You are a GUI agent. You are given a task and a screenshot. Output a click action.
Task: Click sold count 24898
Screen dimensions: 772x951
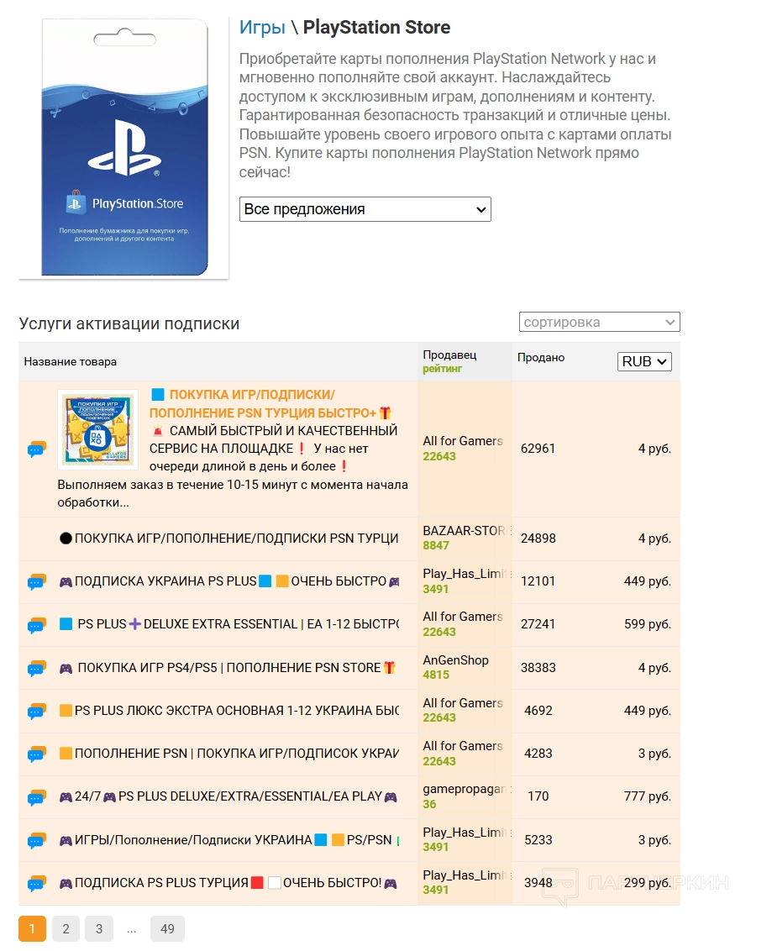point(538,539)
